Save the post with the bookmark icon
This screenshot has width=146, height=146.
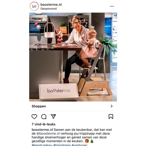coord(111,117)
